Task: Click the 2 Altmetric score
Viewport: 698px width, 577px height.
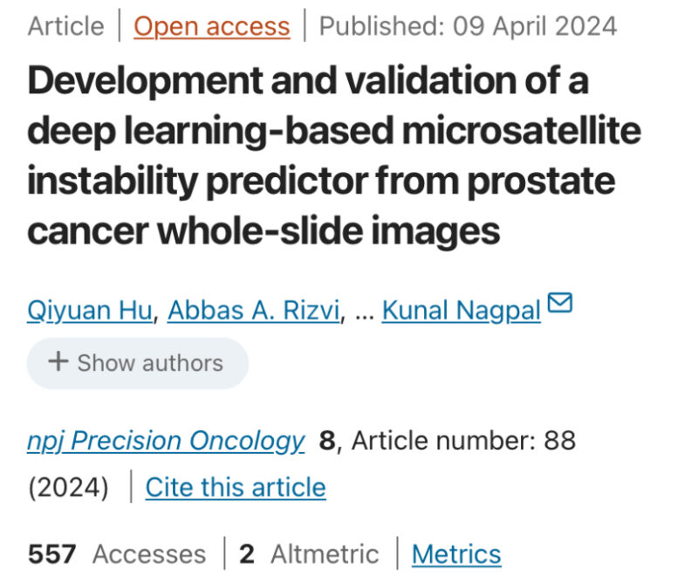Action: point(309,554)
